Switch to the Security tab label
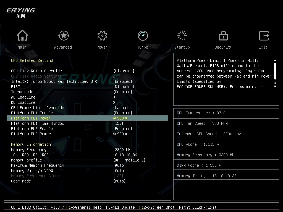The image size is (283, 212). [223, 47]
